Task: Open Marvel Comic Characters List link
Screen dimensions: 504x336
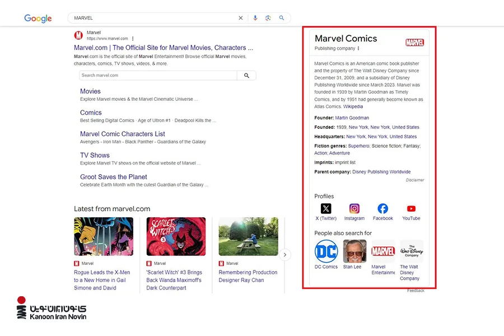Action: [123, 134]
